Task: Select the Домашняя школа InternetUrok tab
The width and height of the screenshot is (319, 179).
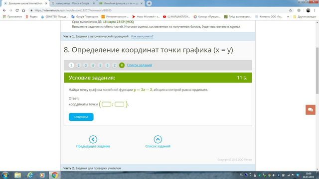Action: (x=25, y=3)
